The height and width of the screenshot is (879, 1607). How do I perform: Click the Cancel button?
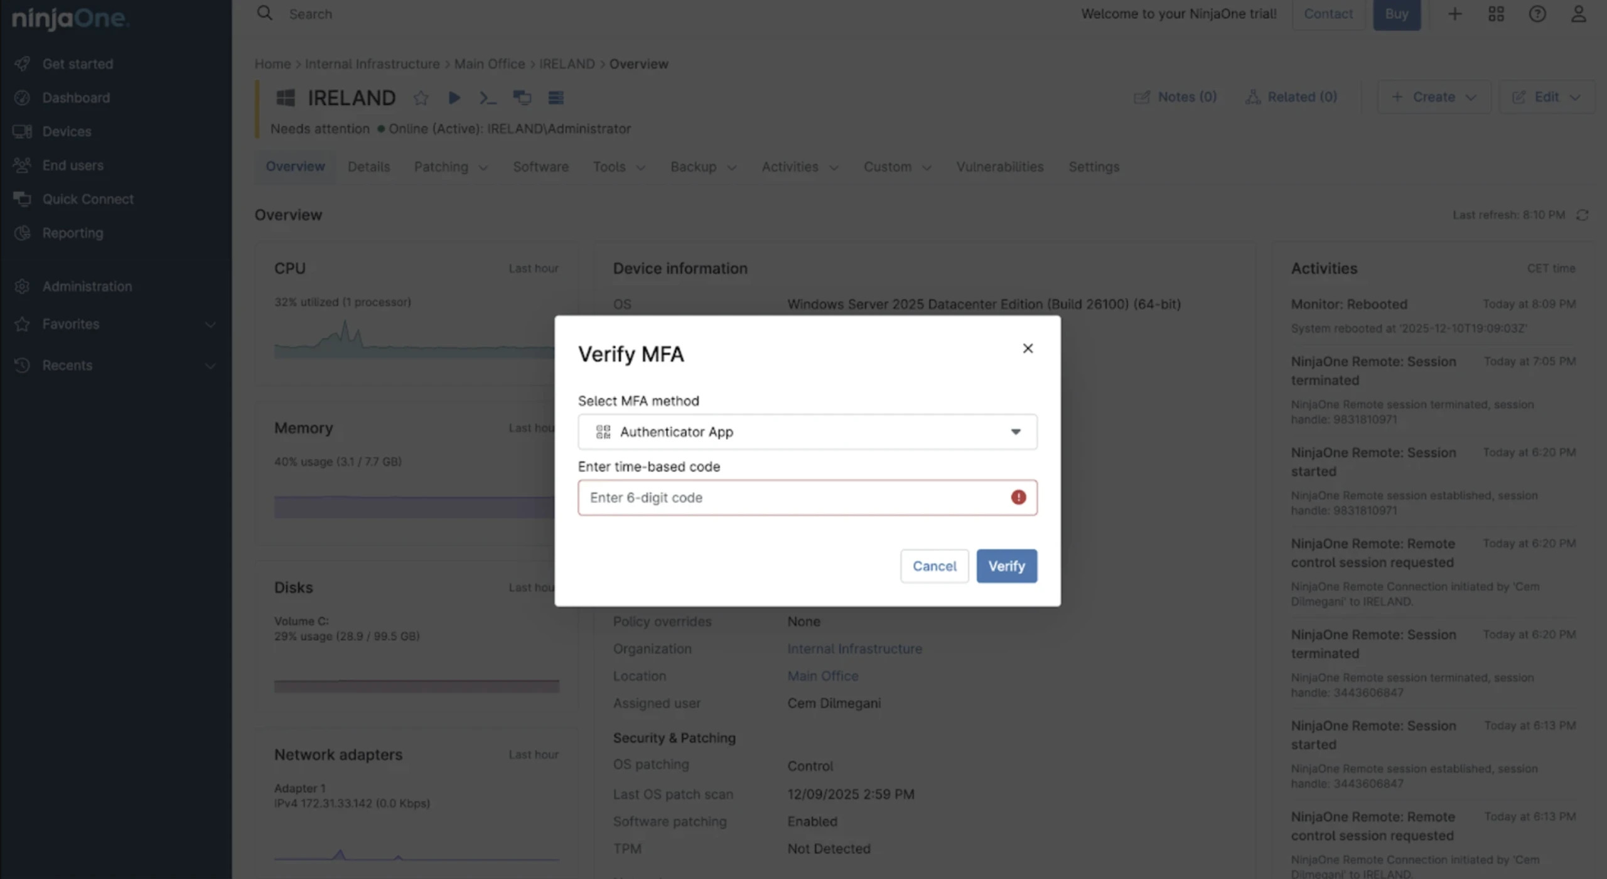pos(934,566)
